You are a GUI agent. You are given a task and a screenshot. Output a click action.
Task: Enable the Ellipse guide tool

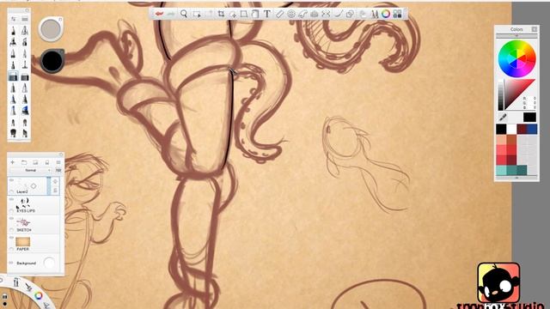(290, 14)
